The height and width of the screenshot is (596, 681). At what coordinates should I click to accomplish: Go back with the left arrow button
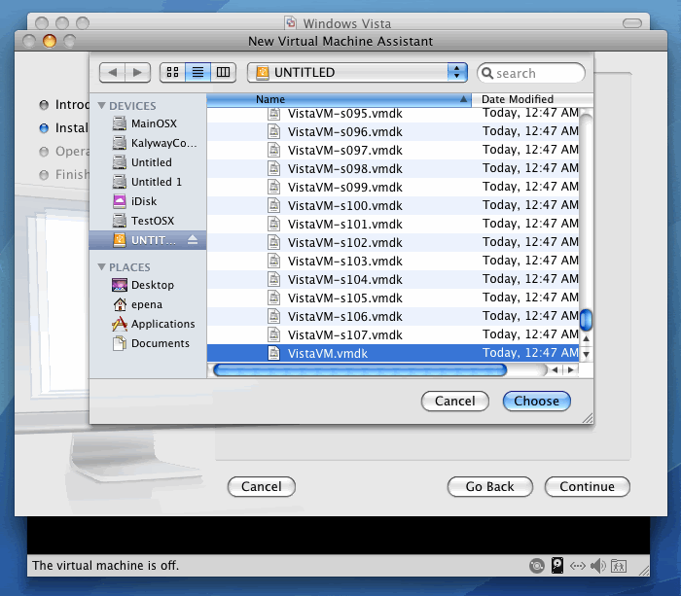113,72
